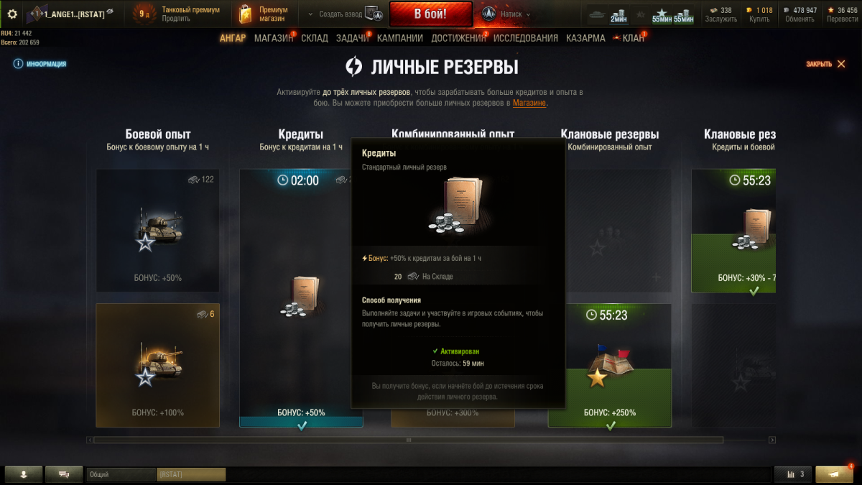Open the notifications megaphone icon
This screenshot has height=485, width=862.
tap(835, 474)
